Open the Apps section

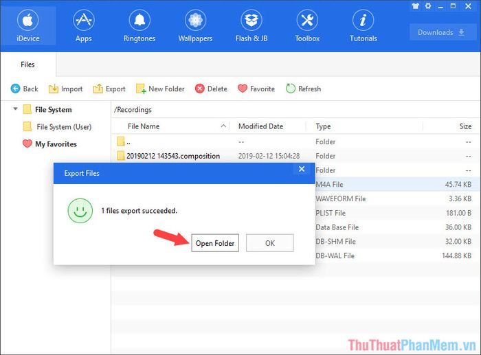[84, 26]
